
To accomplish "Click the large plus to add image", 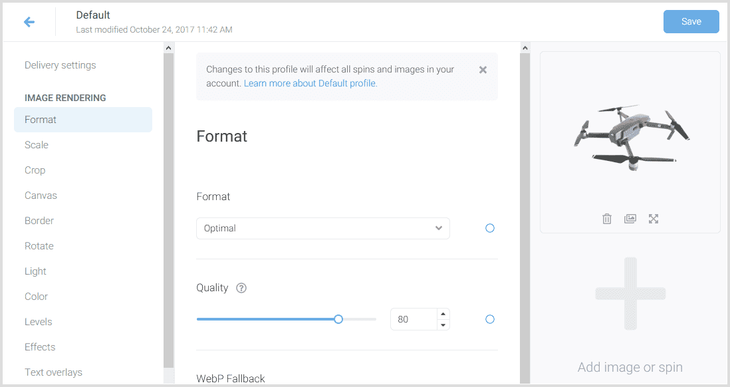I will point(630,293).
